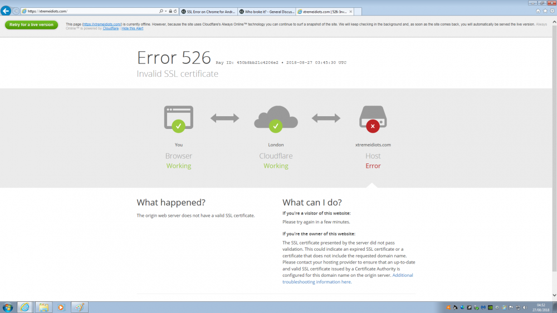Click the Refresh icon in address bar
This screenshot has width=557, height=313.
(x=175, y=11)
